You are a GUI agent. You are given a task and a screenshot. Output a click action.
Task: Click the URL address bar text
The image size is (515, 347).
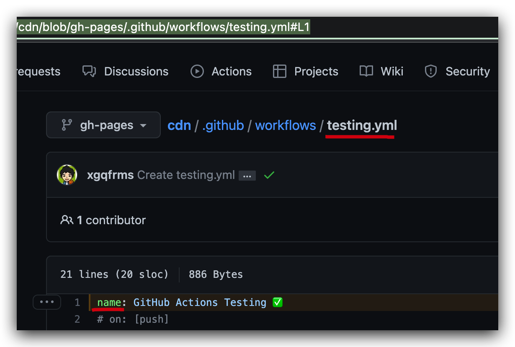[163, 28]
